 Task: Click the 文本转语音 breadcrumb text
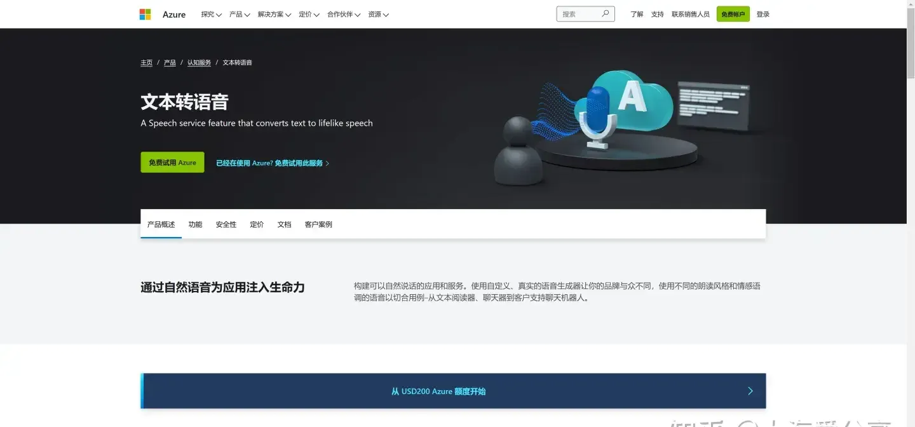click(237, 63)
